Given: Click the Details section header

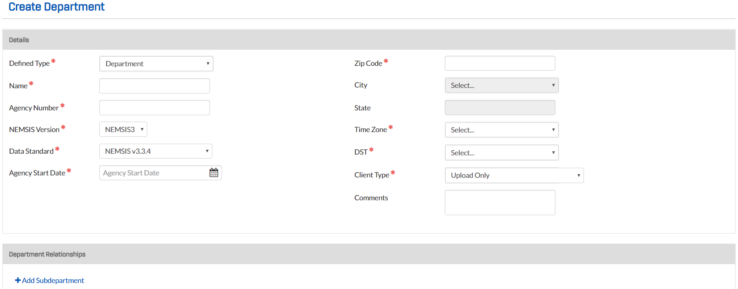Looking at the screenshot, I should (x=369, y=40).
